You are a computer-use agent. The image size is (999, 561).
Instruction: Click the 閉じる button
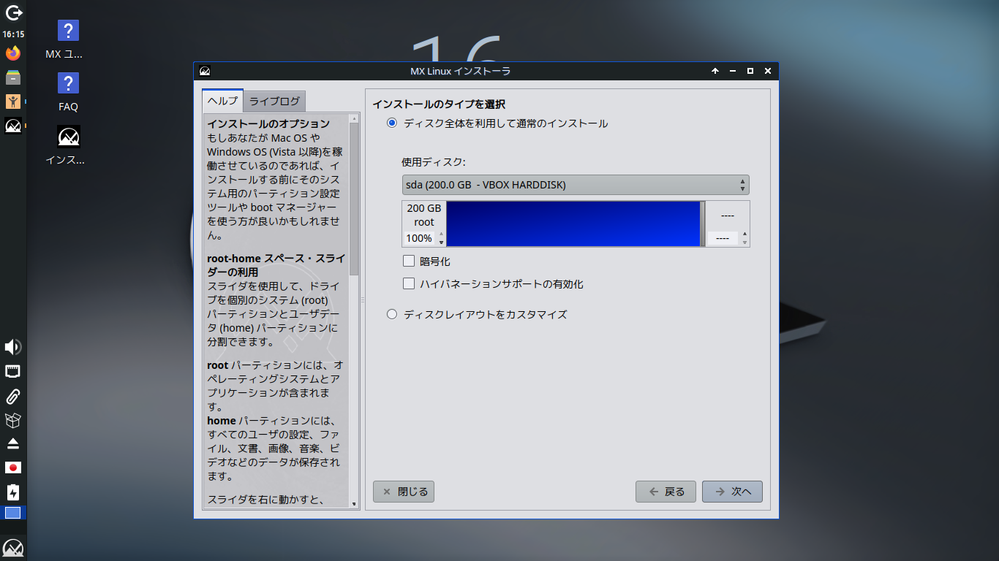click(x=404, y=492)
